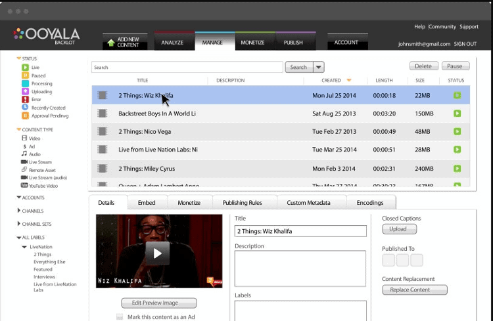Click the Replace Content button

click(x=414, y=289)
